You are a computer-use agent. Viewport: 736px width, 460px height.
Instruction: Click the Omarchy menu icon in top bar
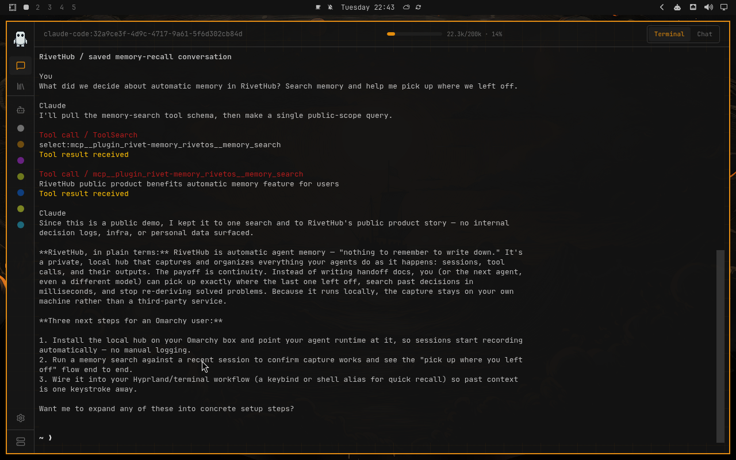13,7
